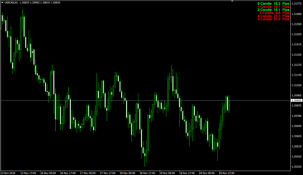
Task: Click the '16 Nov 05:00' time axis label
Action: (48, 173)
